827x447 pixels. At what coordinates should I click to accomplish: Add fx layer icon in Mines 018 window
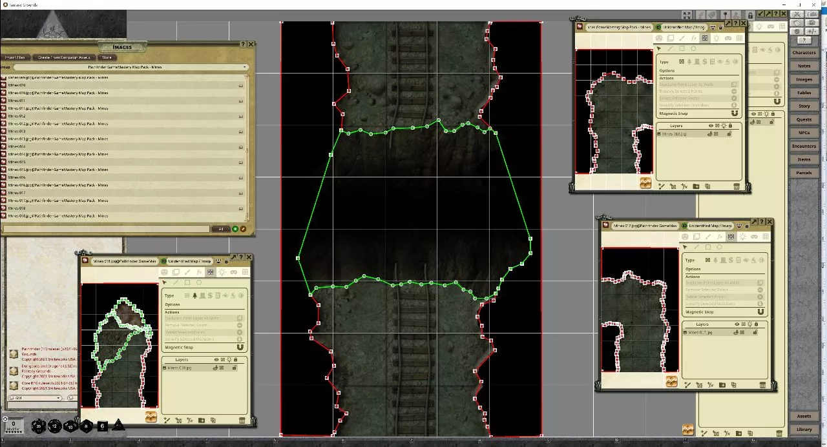tap(190, 421)
